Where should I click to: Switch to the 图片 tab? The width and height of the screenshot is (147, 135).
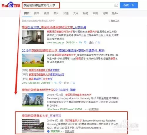point(56,13)
